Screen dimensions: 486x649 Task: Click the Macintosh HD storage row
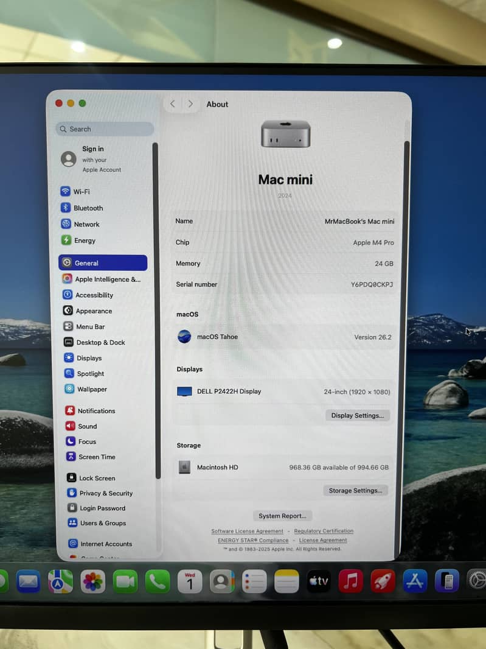(283, 467)
